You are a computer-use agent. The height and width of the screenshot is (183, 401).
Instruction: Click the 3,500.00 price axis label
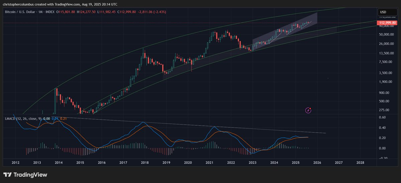[x=386, y=73]
